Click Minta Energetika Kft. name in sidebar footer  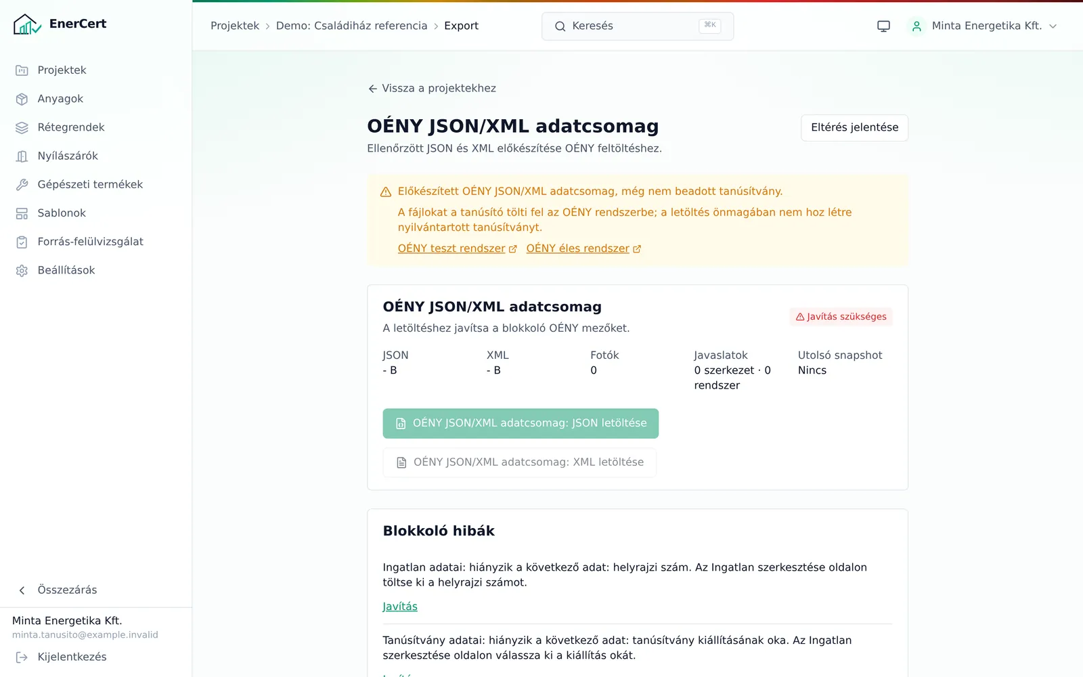pyautogui.click(x=67, y=621)
